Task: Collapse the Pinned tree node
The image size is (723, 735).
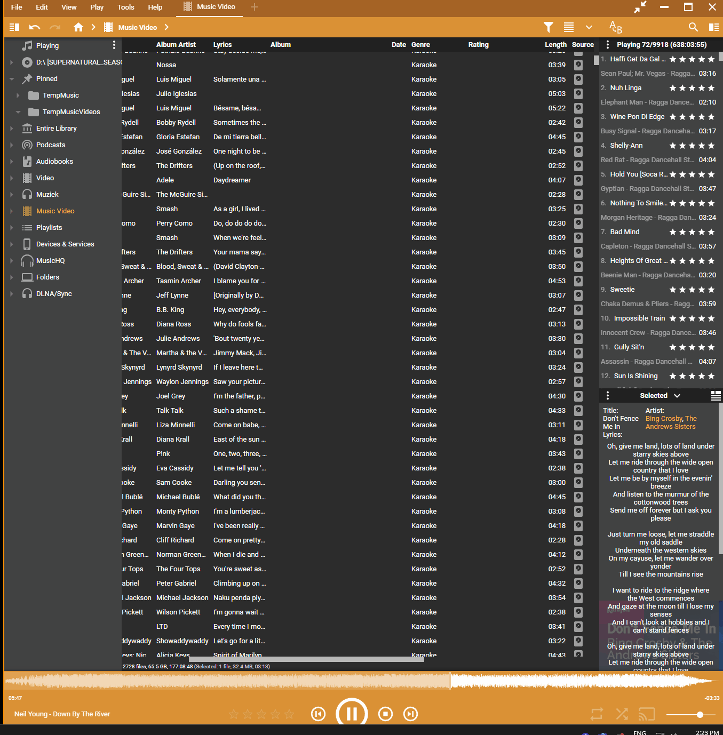Action: (12, 79)
